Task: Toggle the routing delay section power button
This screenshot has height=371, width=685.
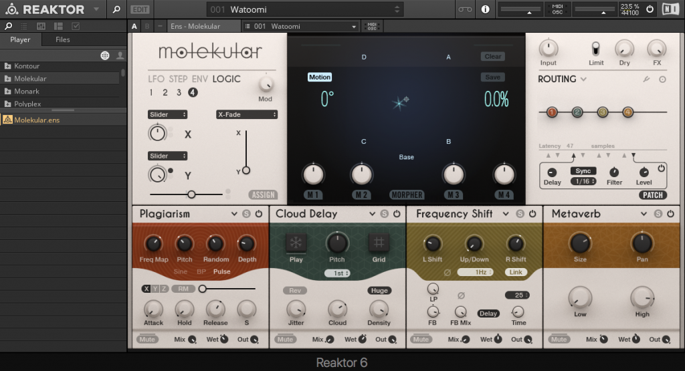Action: [x=662, y=168]
